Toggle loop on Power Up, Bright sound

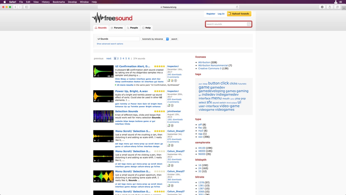click(98, 101)
